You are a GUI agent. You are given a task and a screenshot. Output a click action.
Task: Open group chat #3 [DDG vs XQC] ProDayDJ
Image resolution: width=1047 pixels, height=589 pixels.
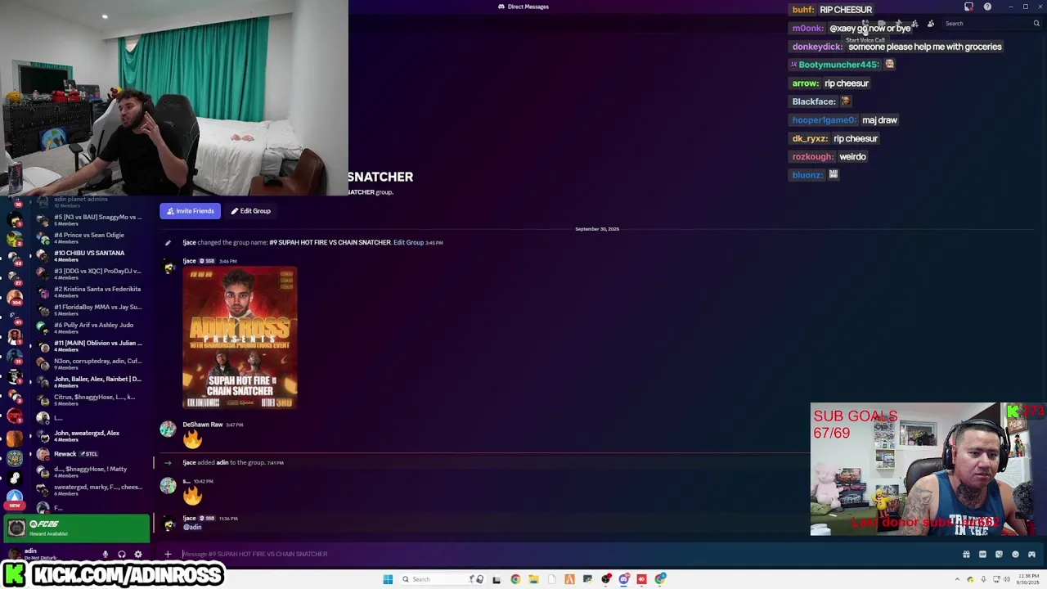[x=90, y=274]
